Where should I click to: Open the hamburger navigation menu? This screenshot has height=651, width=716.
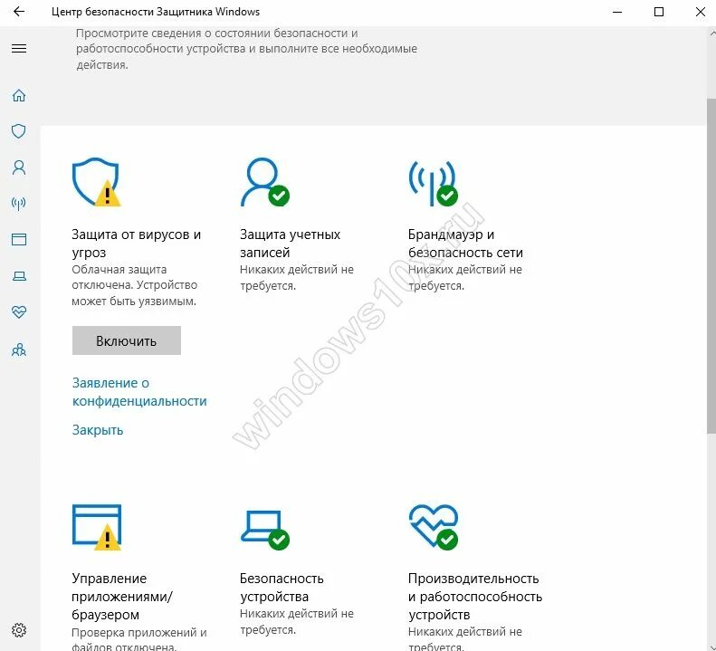pyautogui.click(x=19, y=48)
